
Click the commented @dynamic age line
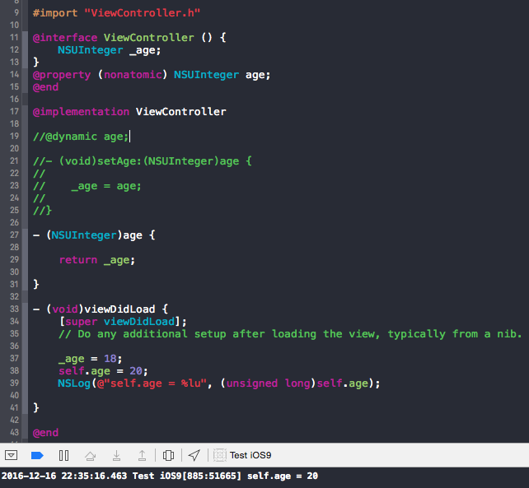pyautogui.click(x=80, y=137)
